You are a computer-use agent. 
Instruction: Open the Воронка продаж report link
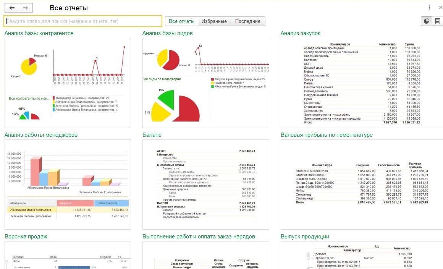tap(26, 237)
